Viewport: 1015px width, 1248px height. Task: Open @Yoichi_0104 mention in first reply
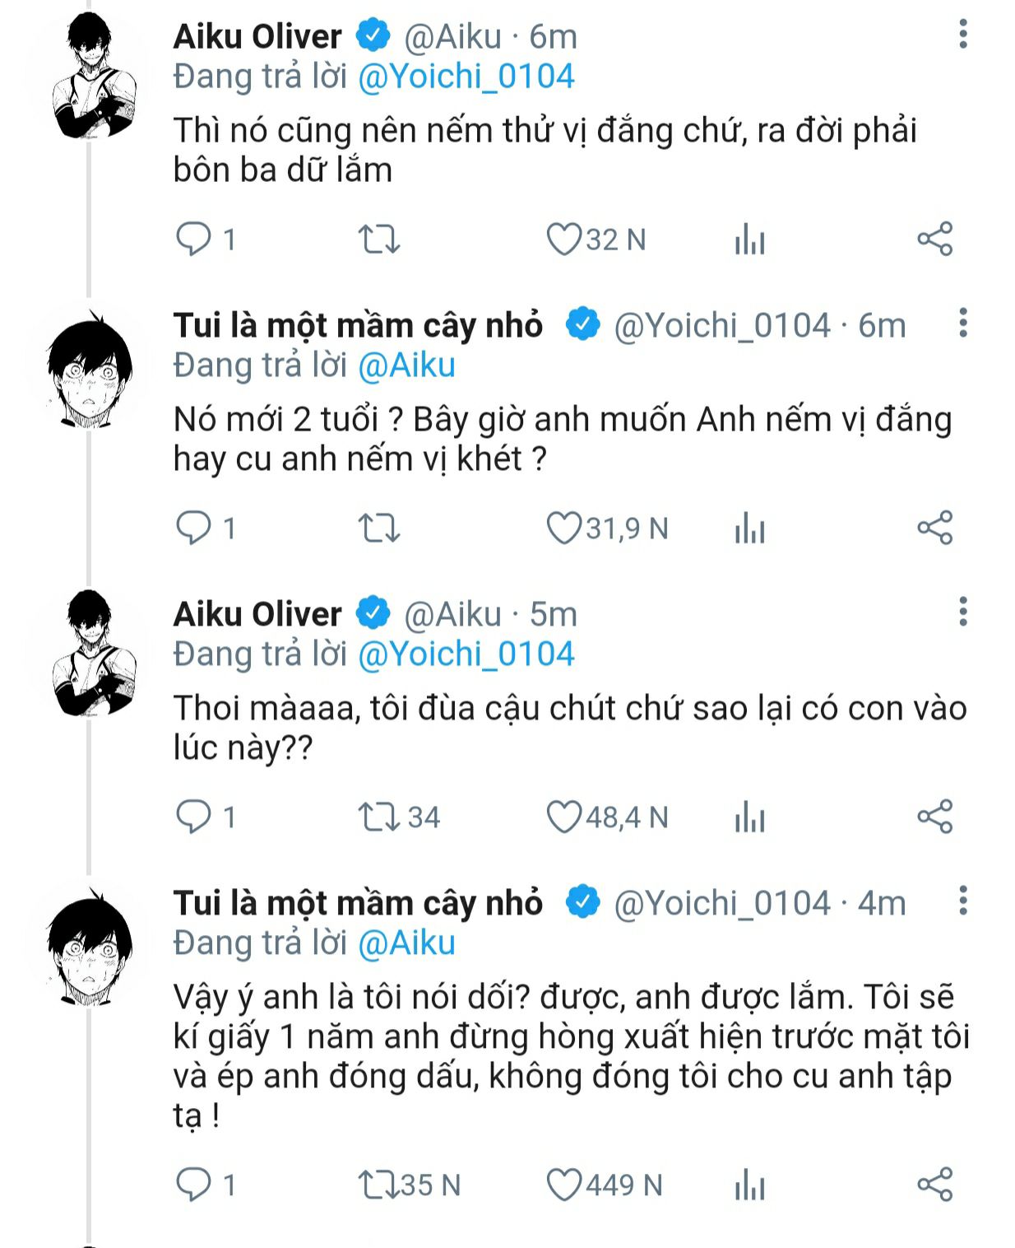466,77
